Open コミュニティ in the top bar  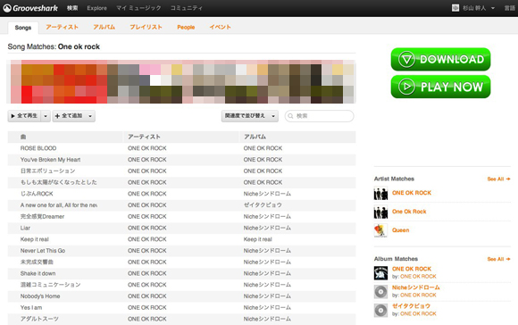[187, 8]
